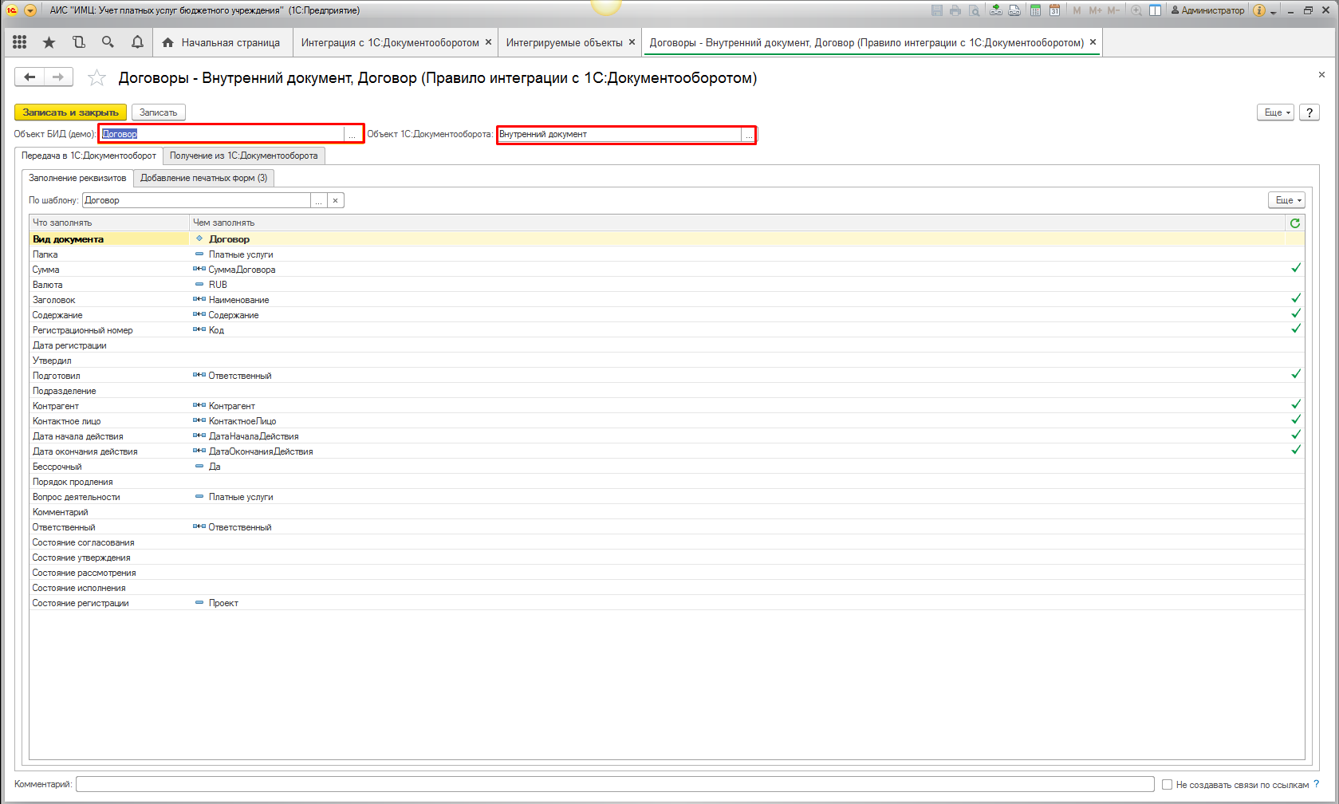Expand the top-right 'Еще' dropdown
The image size is (1339, 804).
coord(1274,112)
